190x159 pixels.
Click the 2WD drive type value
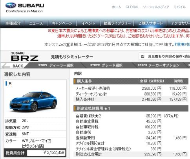click(26, 127)
